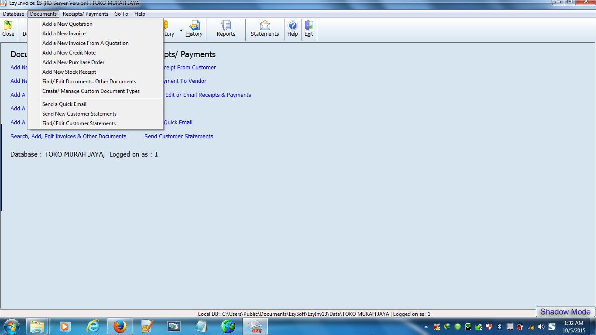Choose Add a New Invoice From A Quotation
This screenshot has height=335, width=596.
[x=96, y=43]
